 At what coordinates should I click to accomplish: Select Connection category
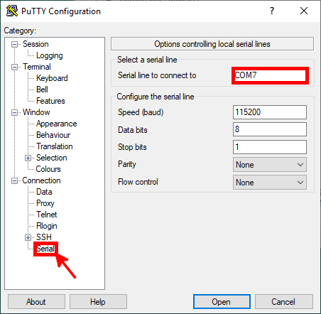41,180
